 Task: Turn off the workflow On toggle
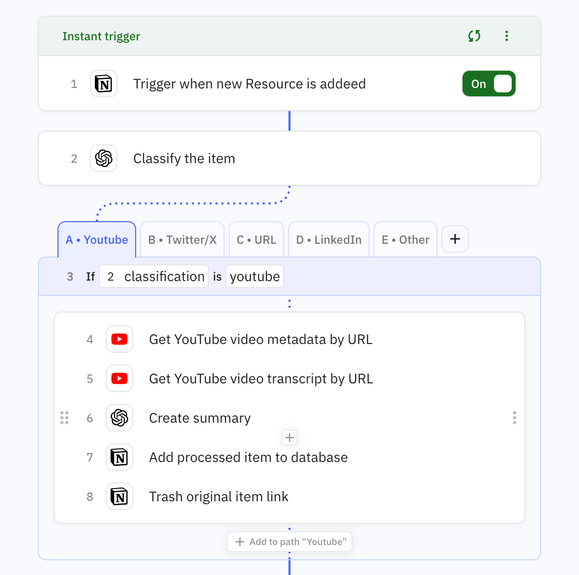[489, 84]
